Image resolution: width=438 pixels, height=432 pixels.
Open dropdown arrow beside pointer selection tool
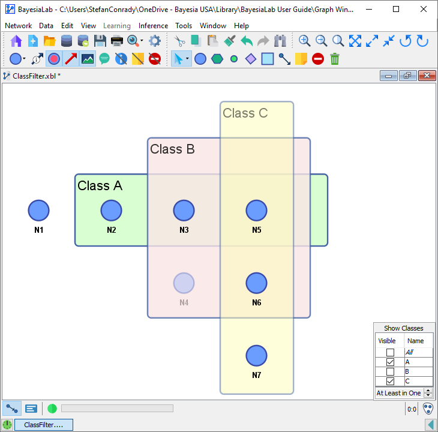point(188,59)
